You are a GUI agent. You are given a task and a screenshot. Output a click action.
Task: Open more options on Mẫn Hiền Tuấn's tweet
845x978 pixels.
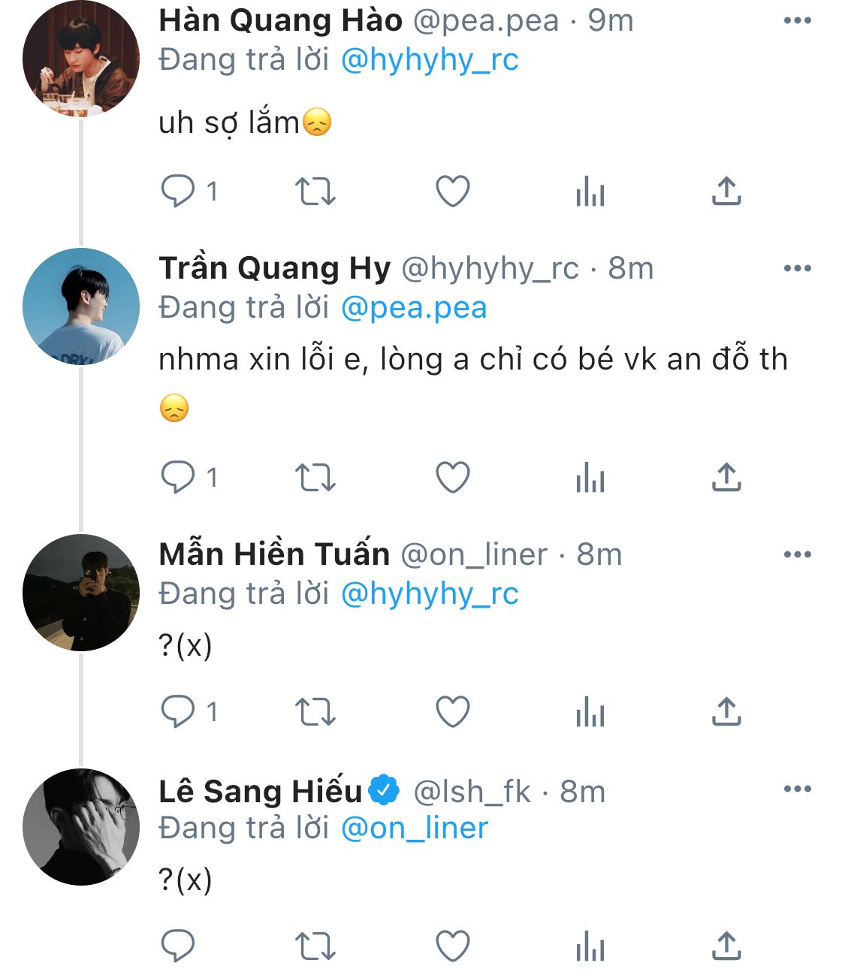pos(797,554)
